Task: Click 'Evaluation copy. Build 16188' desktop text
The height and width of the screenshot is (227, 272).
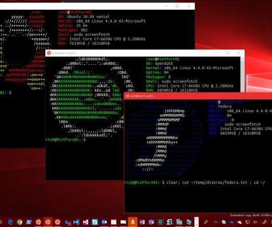Action: pyautogui.click(x=251, y=215)
